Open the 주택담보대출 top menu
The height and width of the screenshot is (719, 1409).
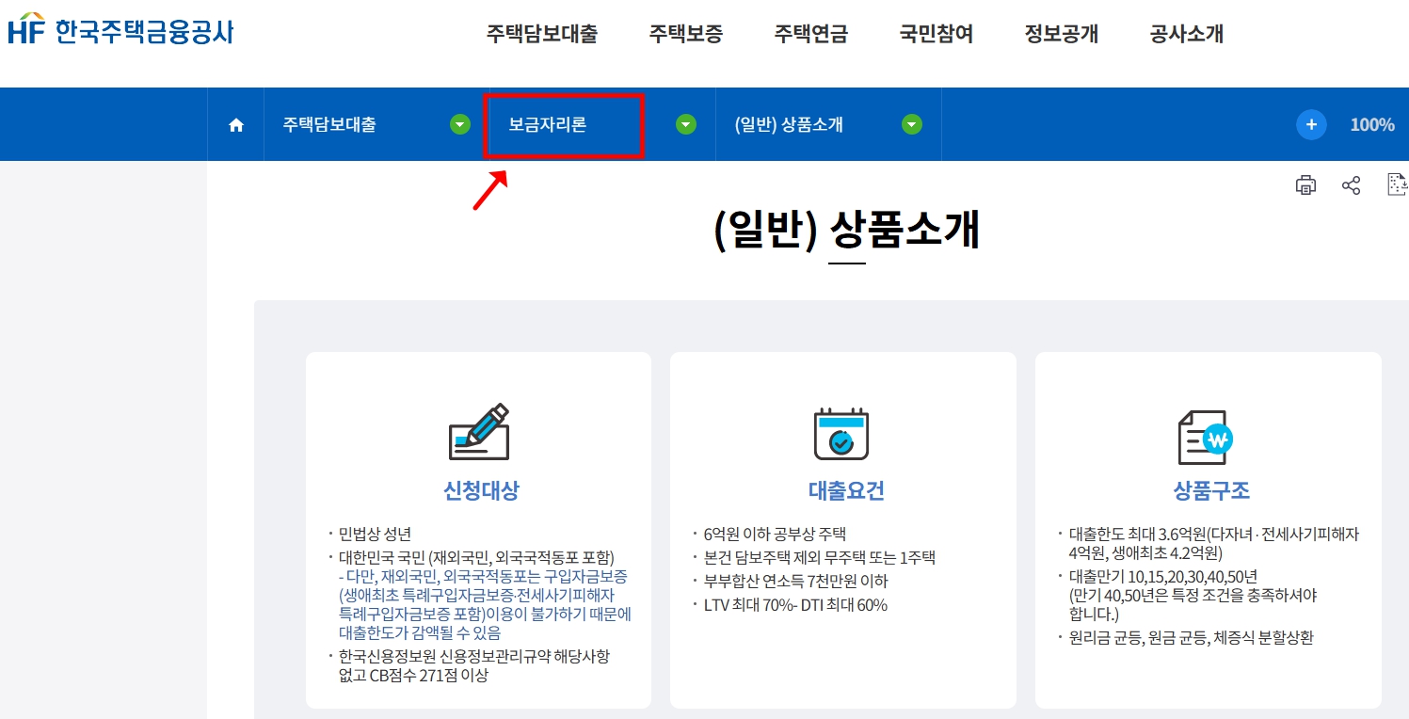[542, 35]
